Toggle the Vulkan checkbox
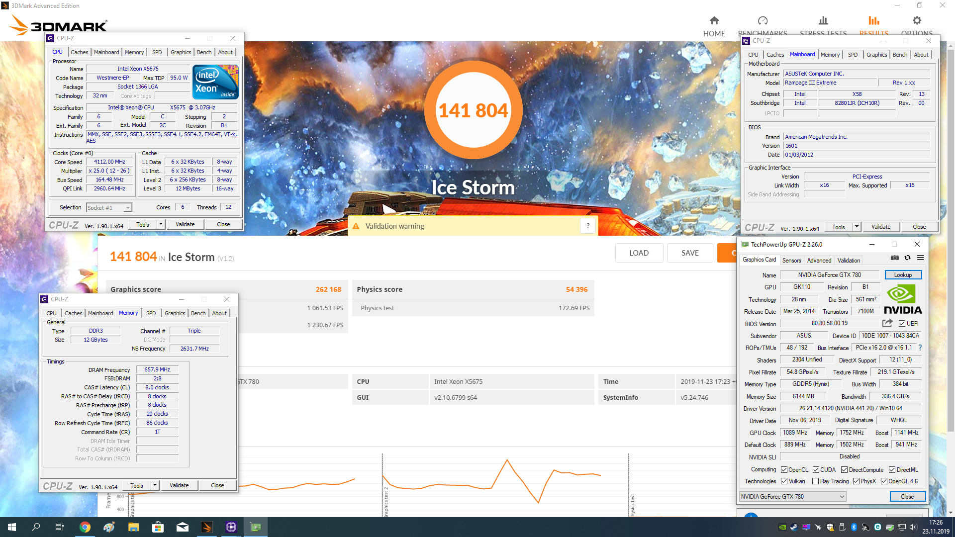 click(784, 481)
